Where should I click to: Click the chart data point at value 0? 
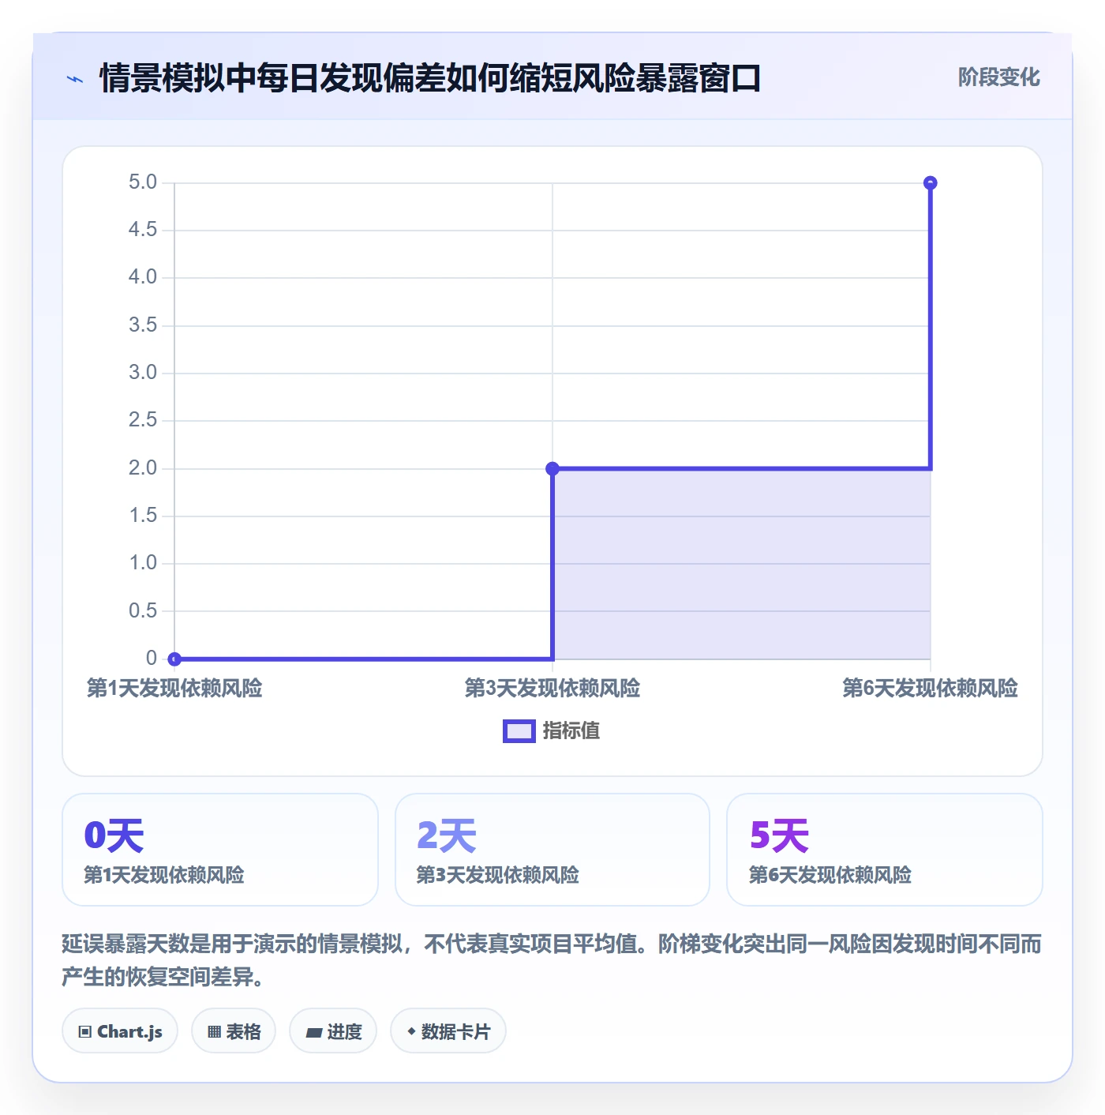tap(174, 659)
